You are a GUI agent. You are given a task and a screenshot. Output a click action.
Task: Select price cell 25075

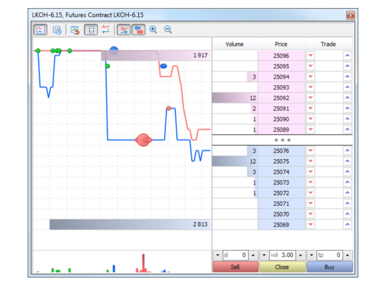tap(281, 161)
